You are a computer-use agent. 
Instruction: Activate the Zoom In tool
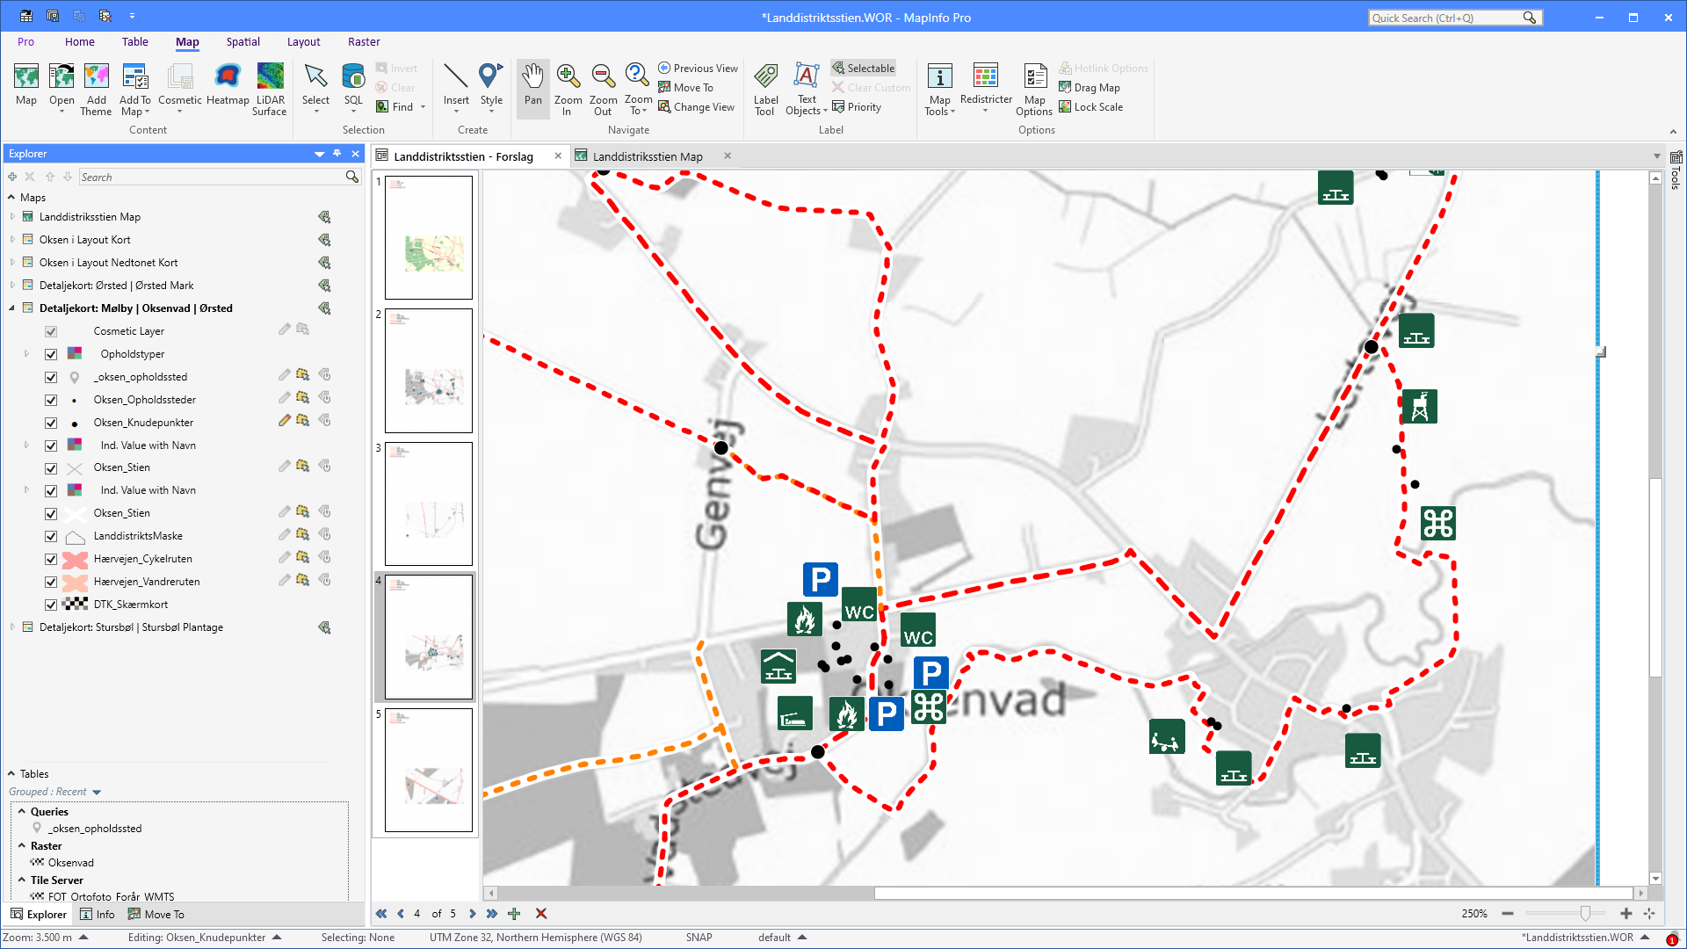(x=568, y=88)
